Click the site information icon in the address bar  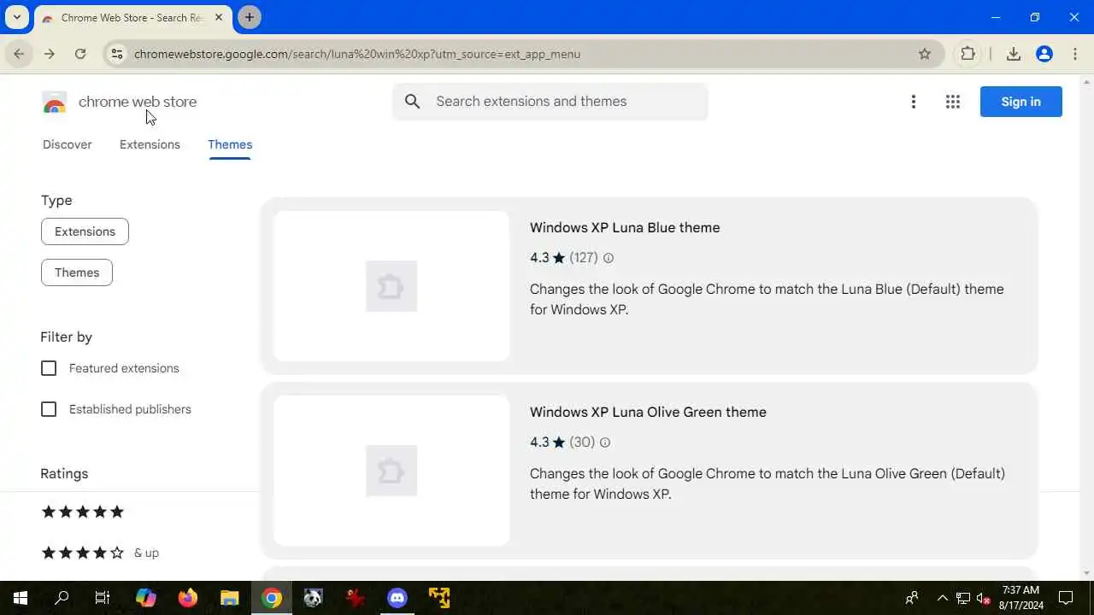[117, 54]
